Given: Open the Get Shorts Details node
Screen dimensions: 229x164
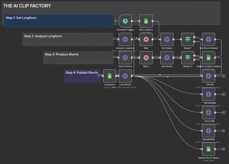Looking at the screenshot, I should coord(208,39).
